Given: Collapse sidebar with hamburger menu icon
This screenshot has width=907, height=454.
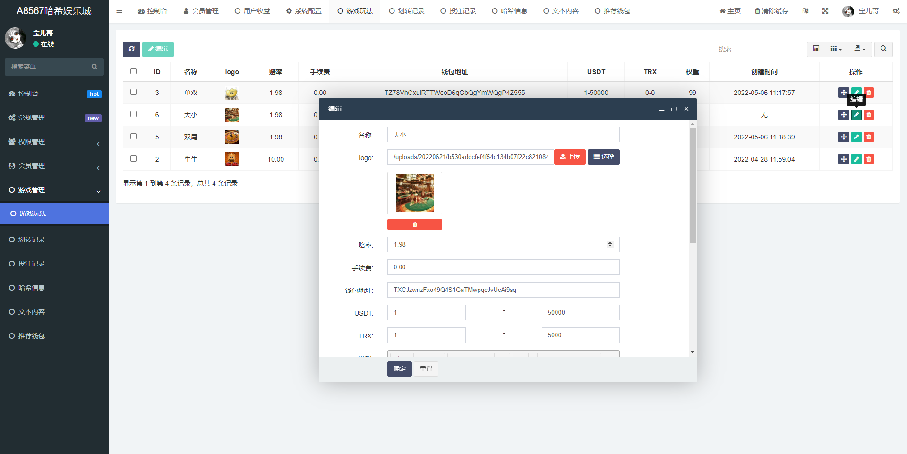Looking at the screenshot, I should [x=120, y=11].
